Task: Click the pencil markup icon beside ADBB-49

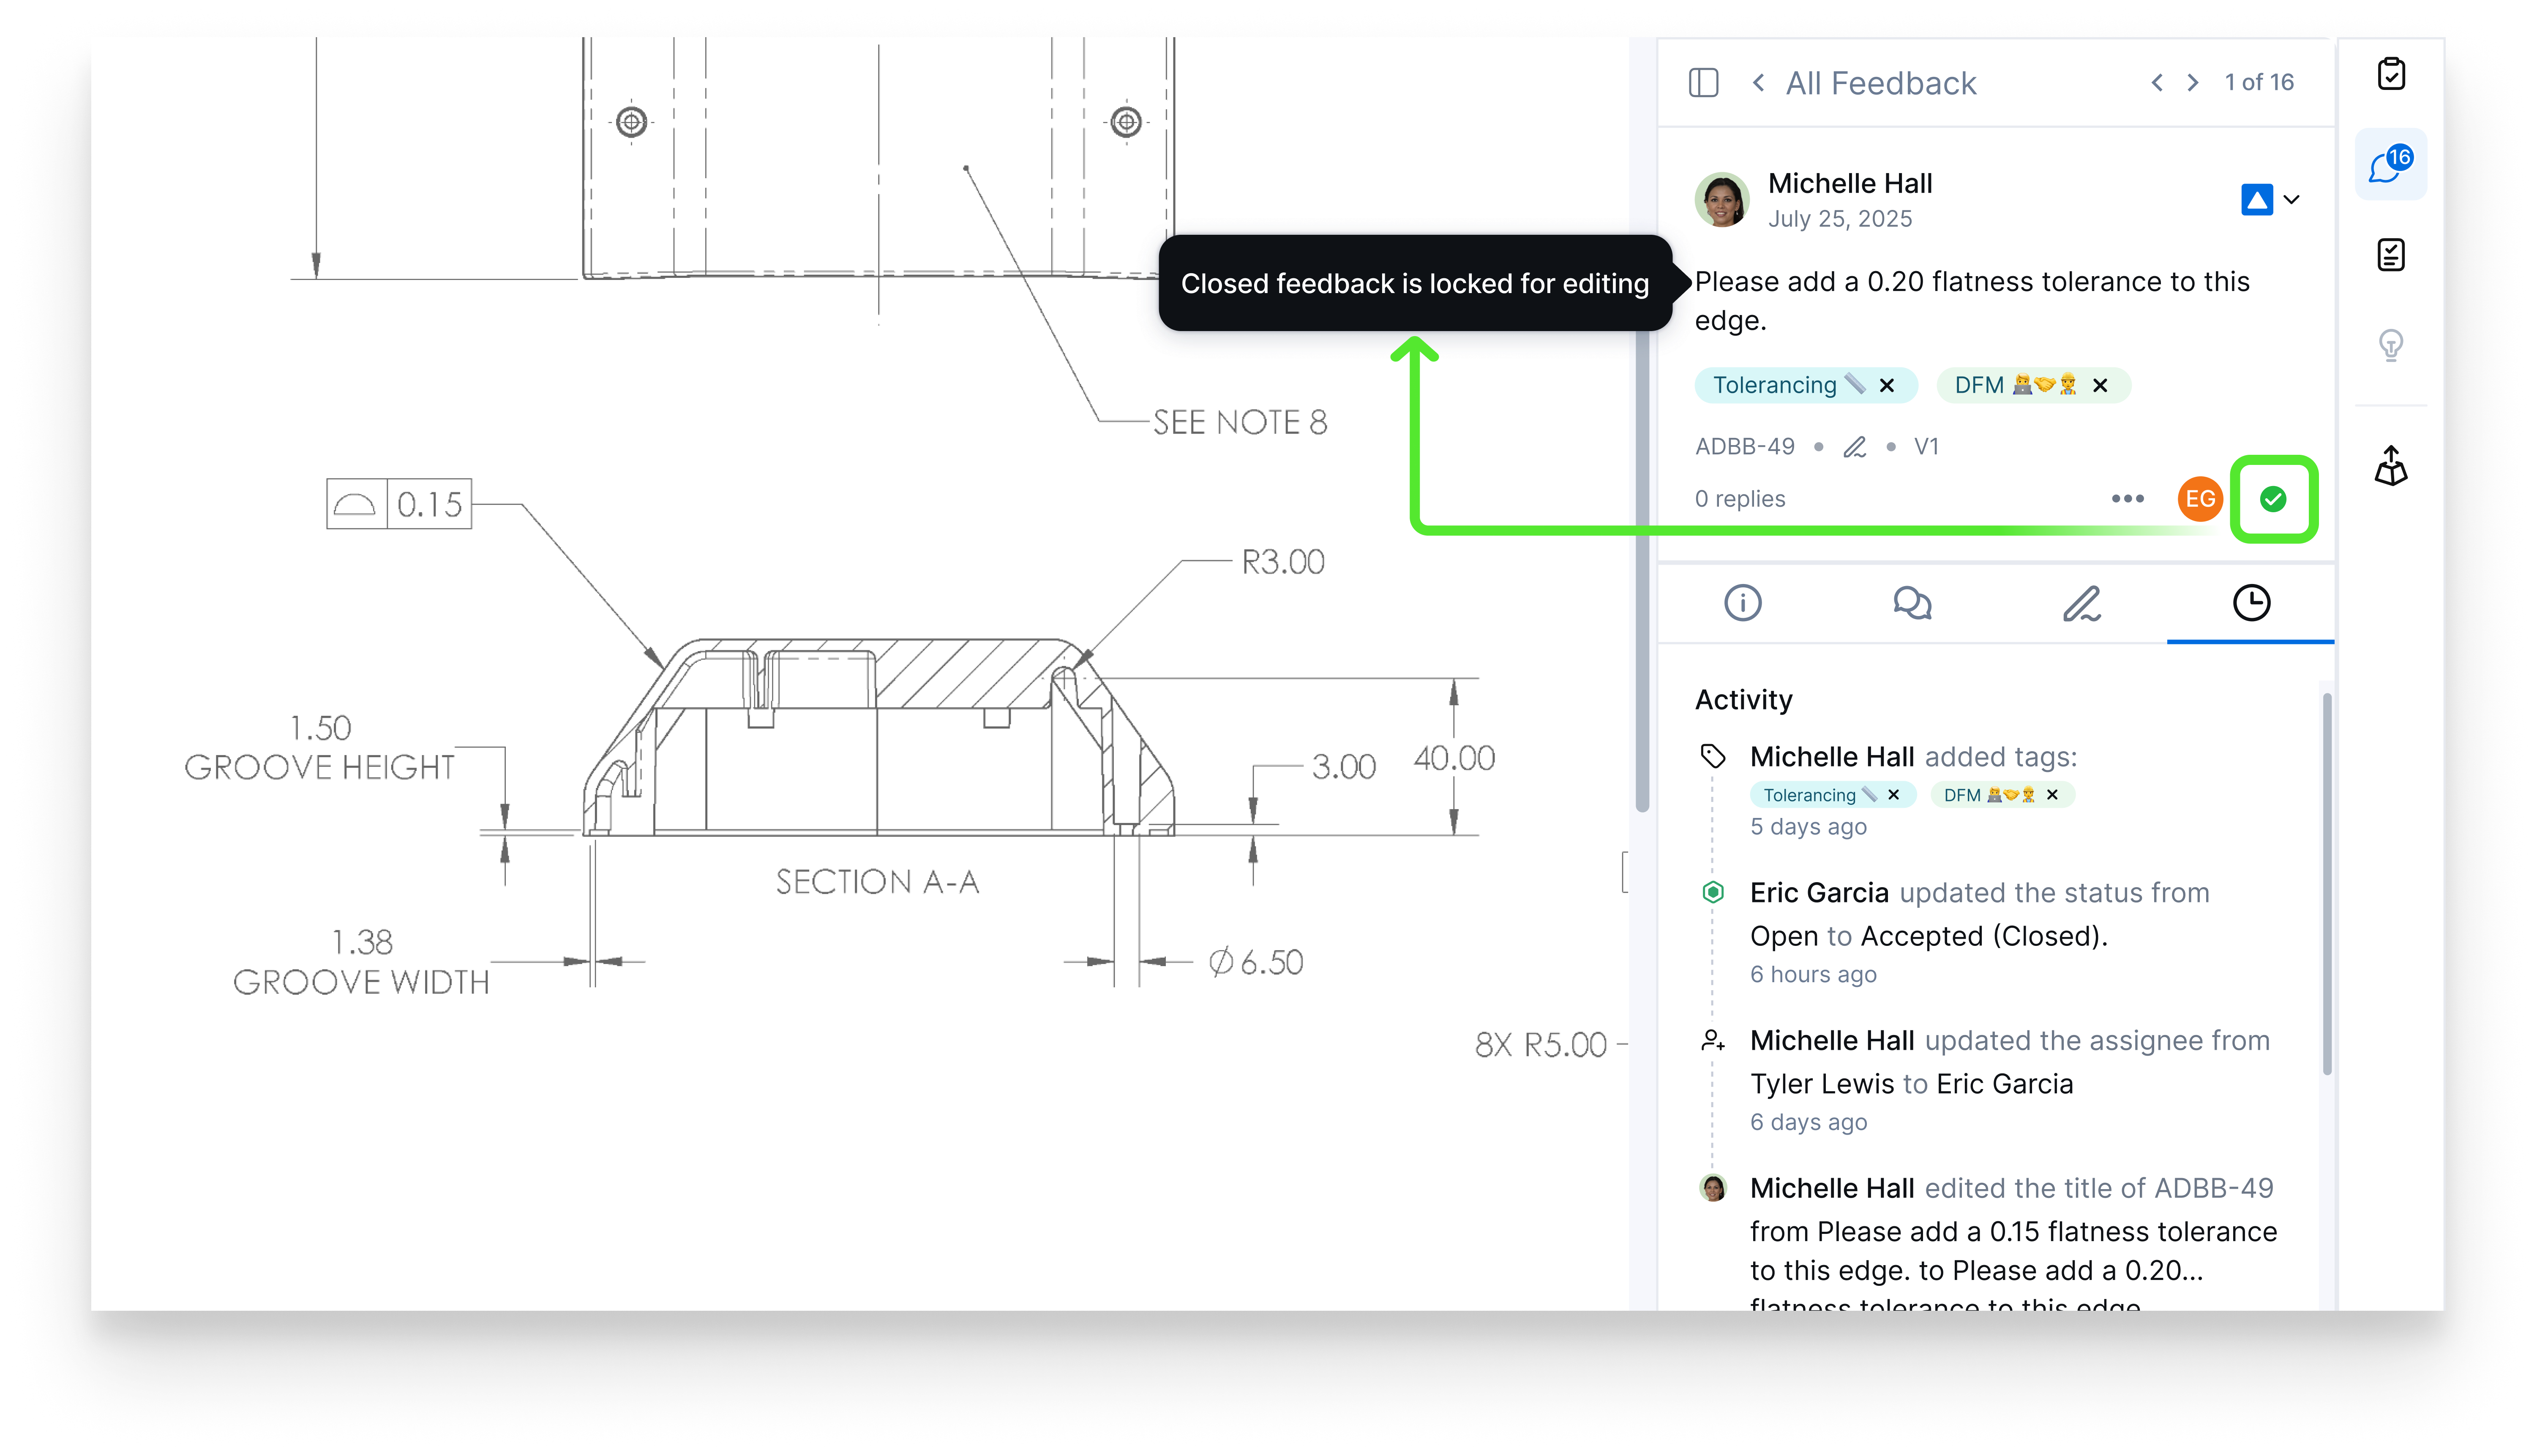Action: 1855,447
